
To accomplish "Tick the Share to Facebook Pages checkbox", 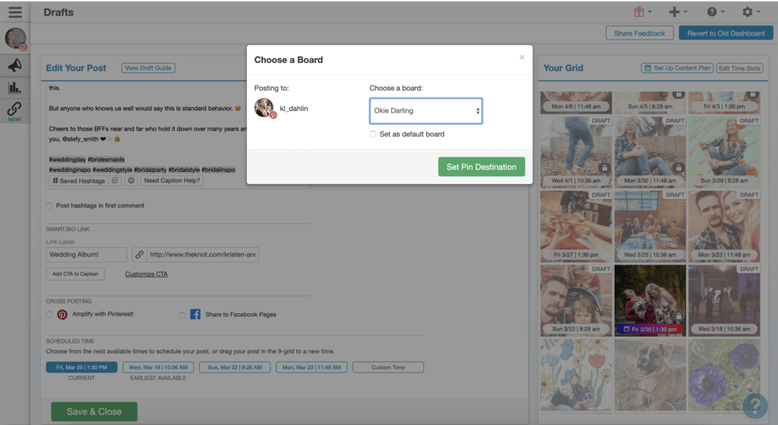I will 182,315.
